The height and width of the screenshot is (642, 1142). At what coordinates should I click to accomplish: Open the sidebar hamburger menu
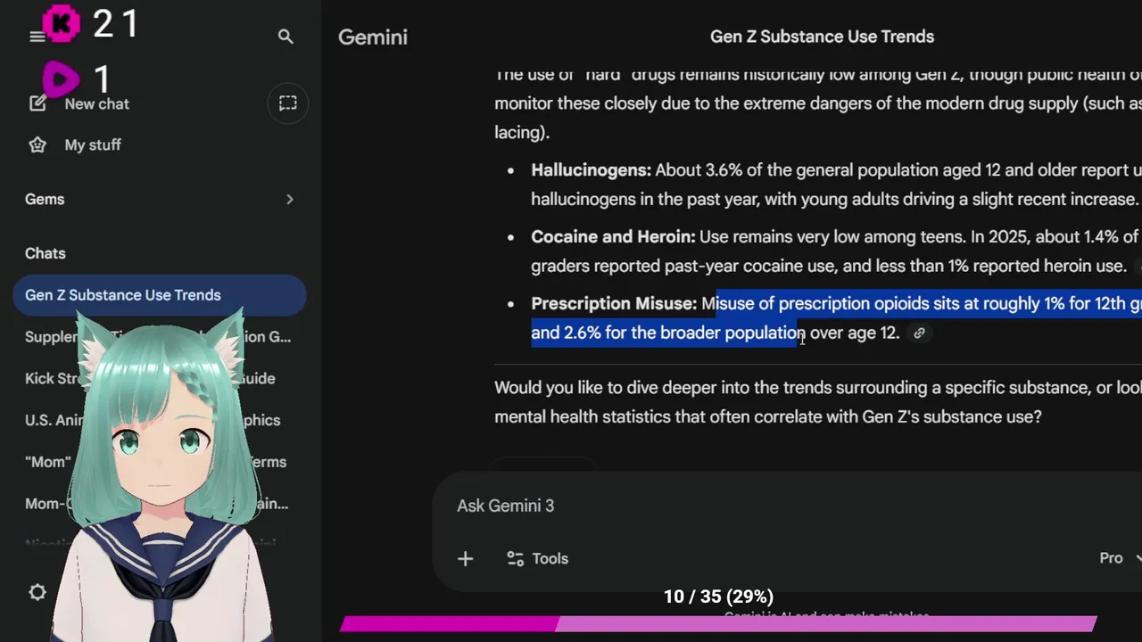click(37, 37)
